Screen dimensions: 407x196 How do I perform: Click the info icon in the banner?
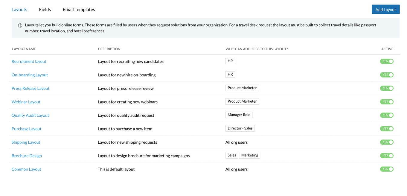pyautogui.click(x=20, y=25)
